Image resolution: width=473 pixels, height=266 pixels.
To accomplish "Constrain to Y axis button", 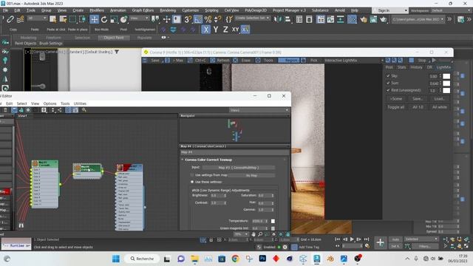I will 216,30.
